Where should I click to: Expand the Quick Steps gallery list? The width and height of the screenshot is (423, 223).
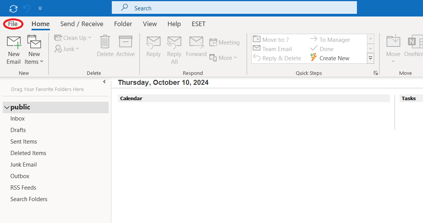coord(371,58)
